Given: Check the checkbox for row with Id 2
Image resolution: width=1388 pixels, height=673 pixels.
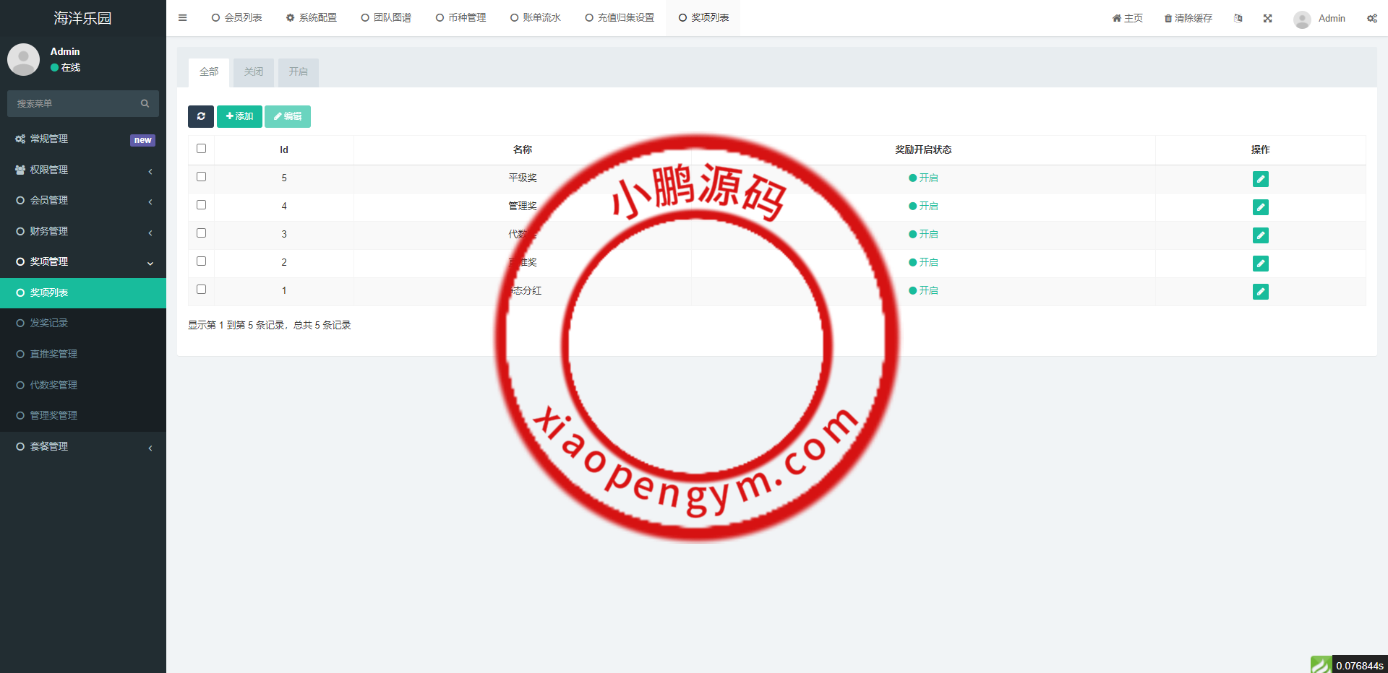Looking at the screenshot, I should [202, 261].
